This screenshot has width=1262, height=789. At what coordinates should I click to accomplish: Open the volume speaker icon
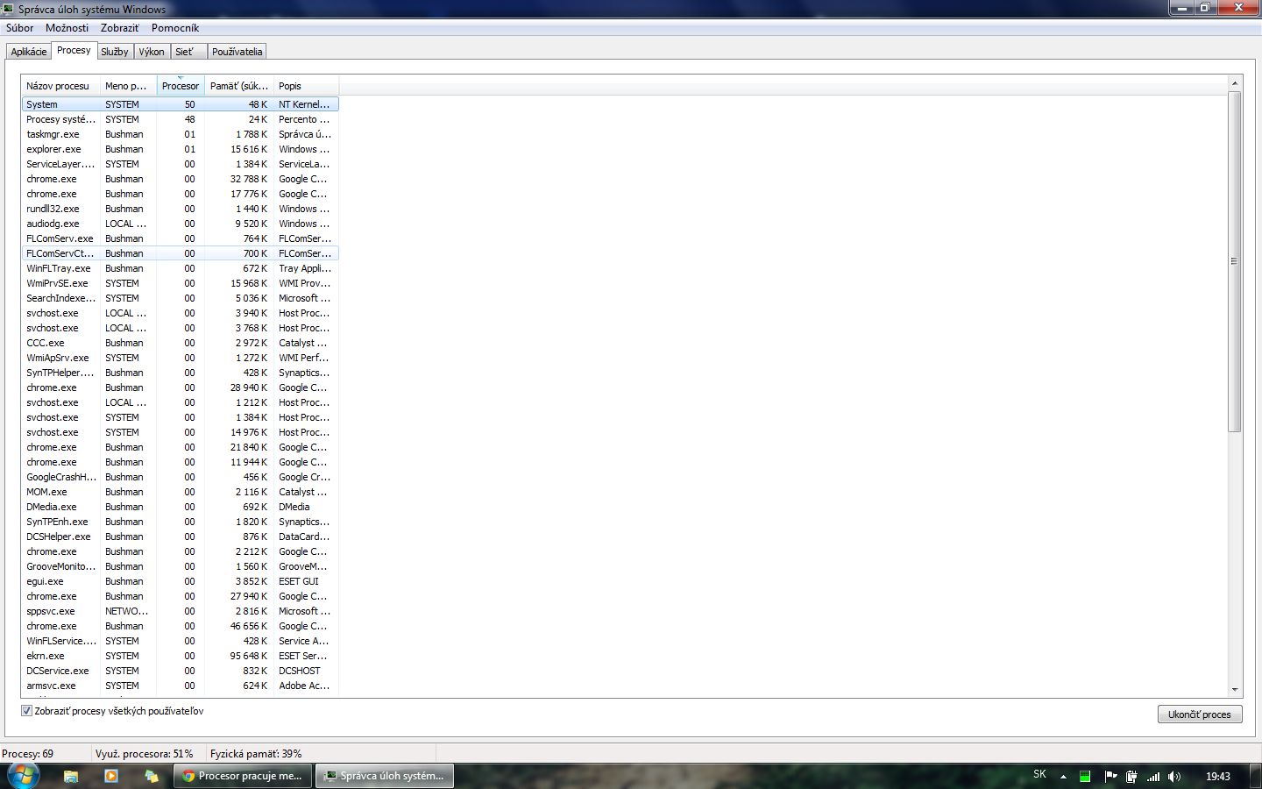click(x=1174, y=776)
